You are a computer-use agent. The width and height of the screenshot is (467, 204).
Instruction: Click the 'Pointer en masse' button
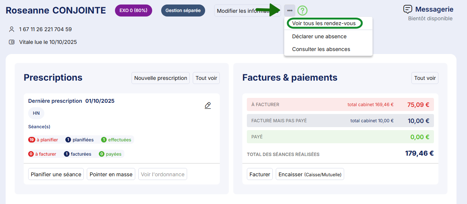[x=111, y=174]
